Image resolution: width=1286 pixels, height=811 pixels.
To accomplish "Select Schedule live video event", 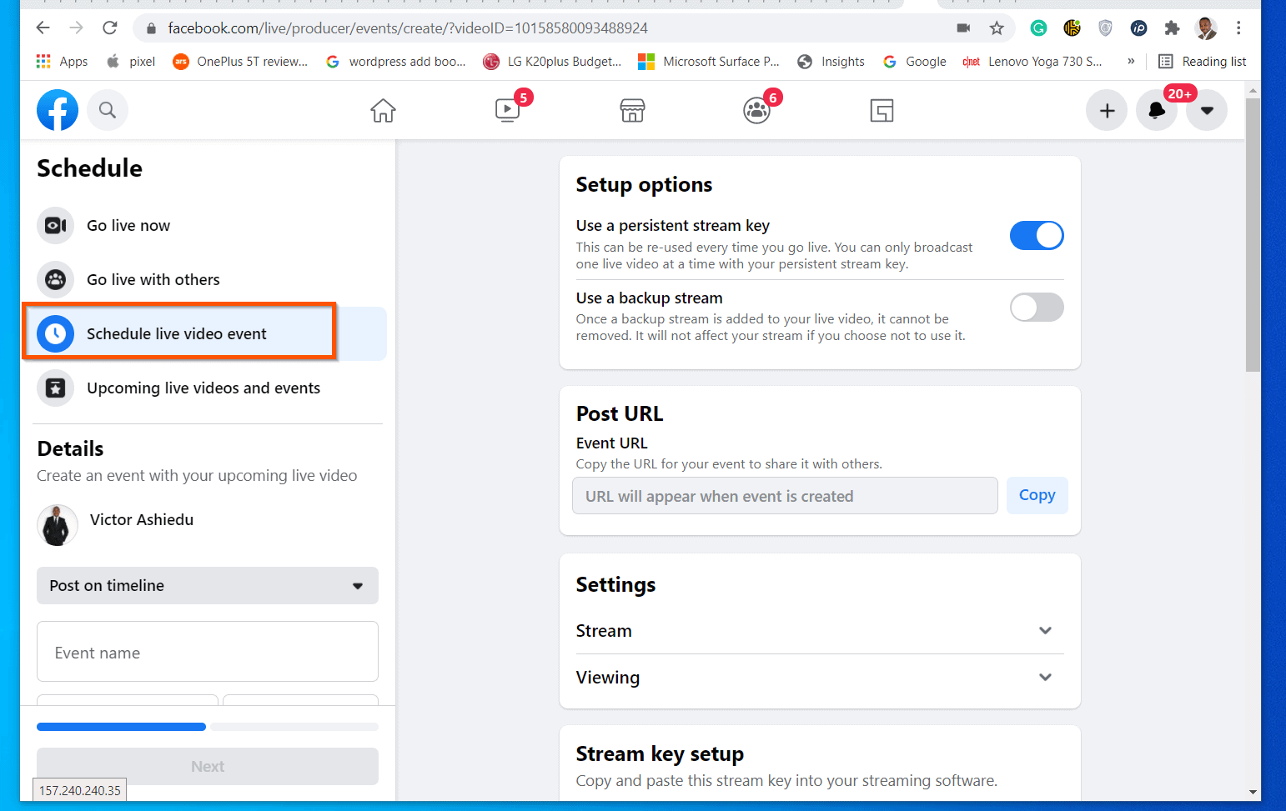I will pyautogui.click(x=208, y=333).
